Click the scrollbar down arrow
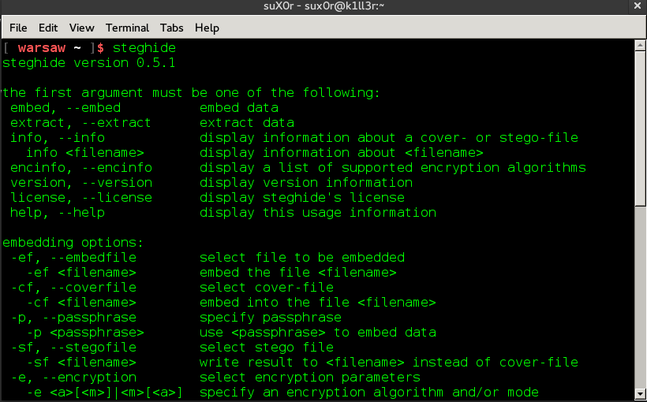The image size is (647, 402). pyautogui.click(x=640, y=393)
